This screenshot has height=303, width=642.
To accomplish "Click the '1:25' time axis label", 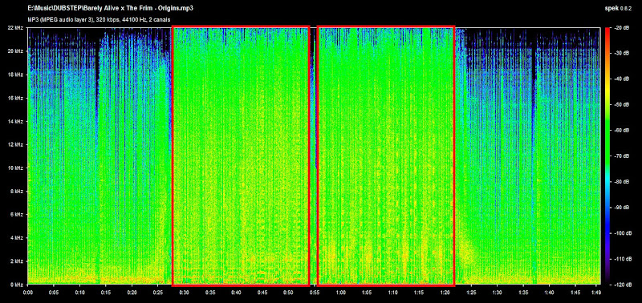I will tap(471, 293).
